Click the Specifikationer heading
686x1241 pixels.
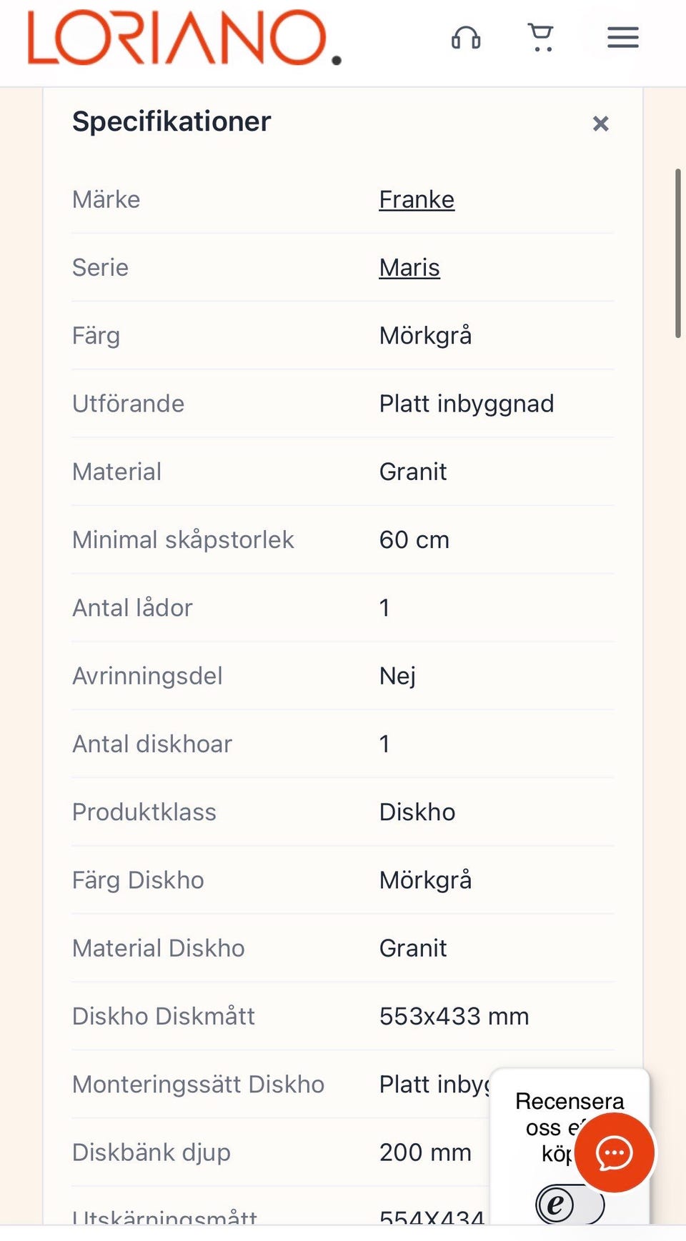171,121
